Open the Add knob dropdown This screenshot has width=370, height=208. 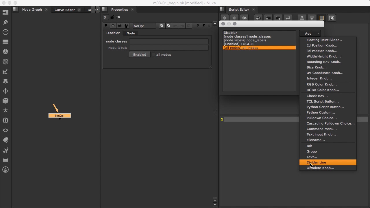point(310,34)
